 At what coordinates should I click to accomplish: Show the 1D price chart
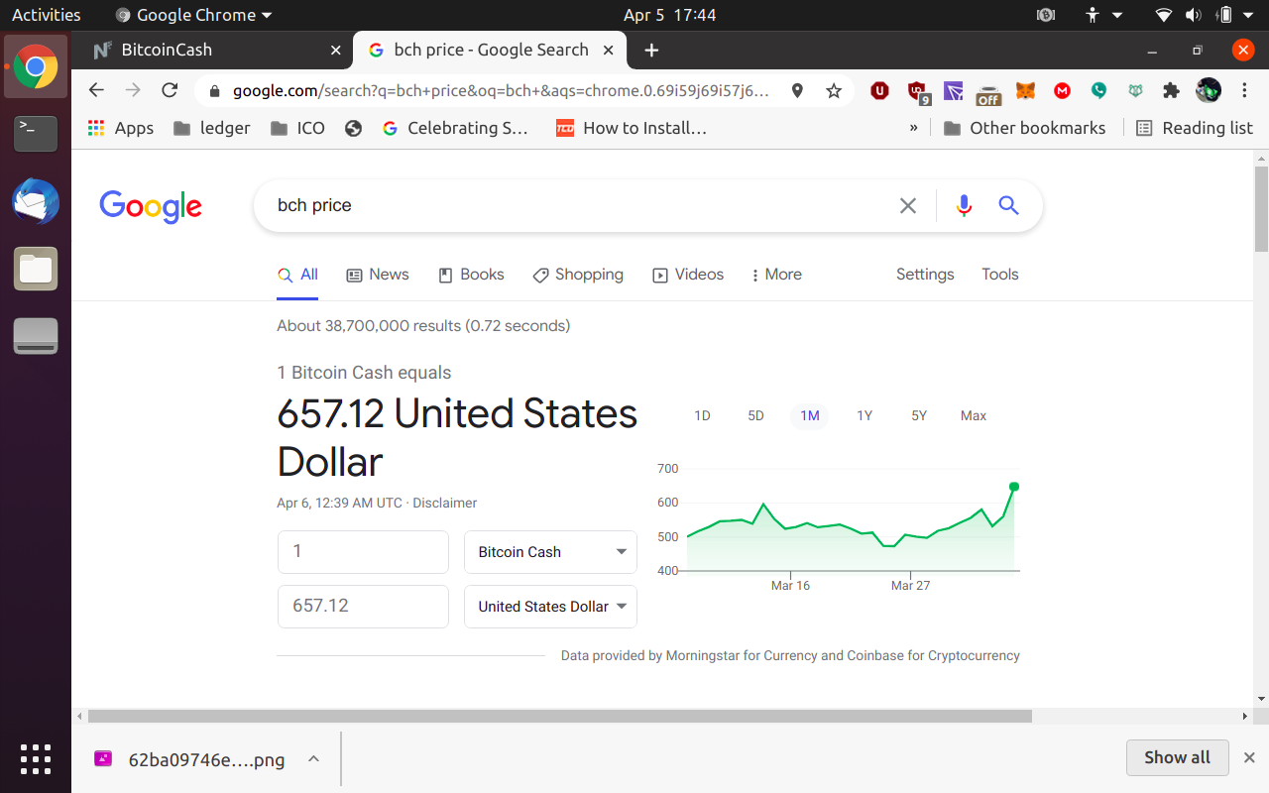coord(702,415)
